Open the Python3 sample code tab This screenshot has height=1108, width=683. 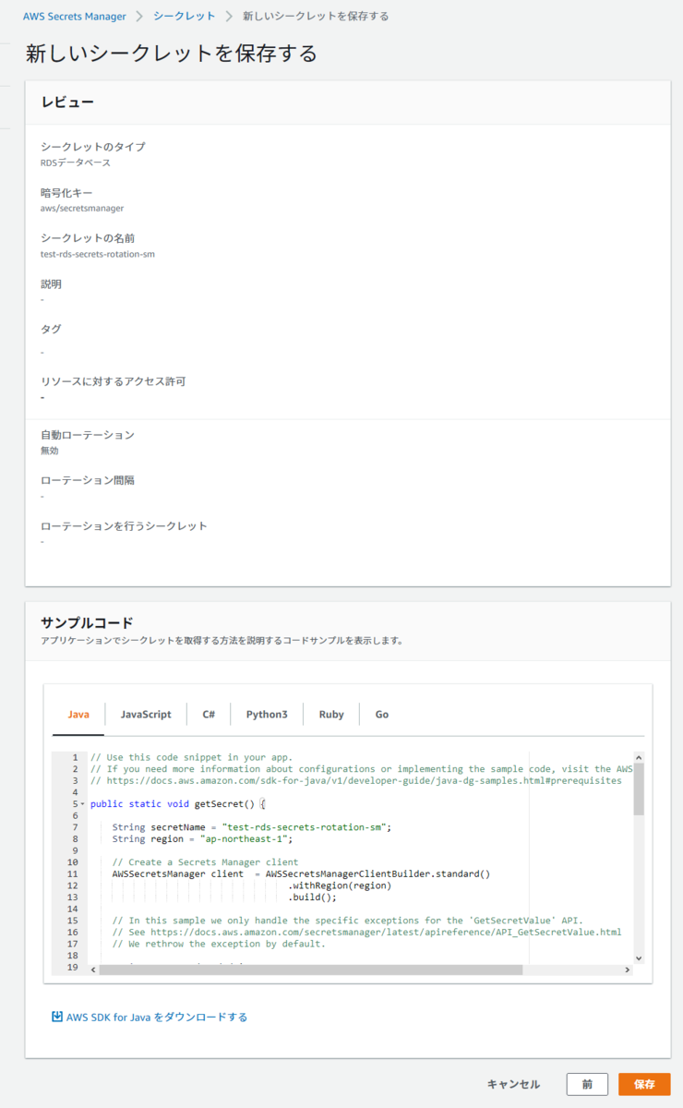[x=267, y=715]
